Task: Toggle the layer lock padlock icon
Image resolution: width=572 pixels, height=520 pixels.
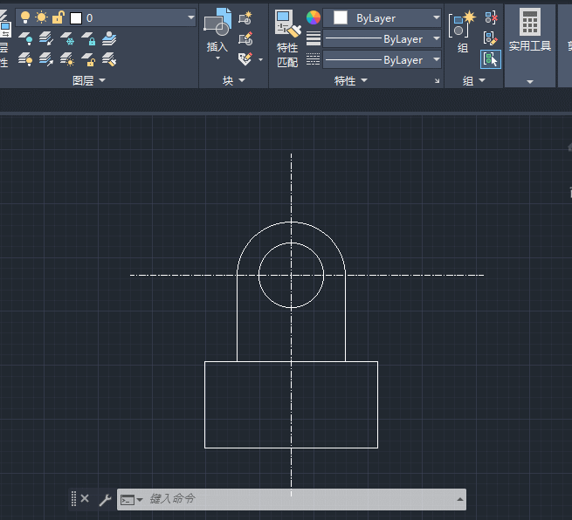Action: [58, 17]
